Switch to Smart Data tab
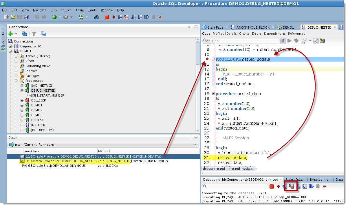The image size is (348, 207). [294, 180]
